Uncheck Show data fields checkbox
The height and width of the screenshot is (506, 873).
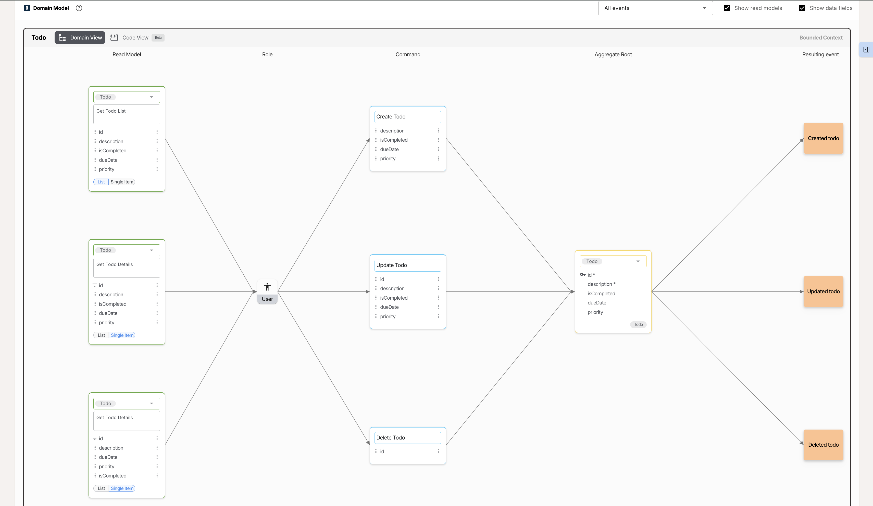tap(802, 8)
